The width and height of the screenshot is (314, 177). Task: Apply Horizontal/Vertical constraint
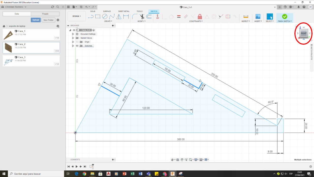(x=158, y=17)
